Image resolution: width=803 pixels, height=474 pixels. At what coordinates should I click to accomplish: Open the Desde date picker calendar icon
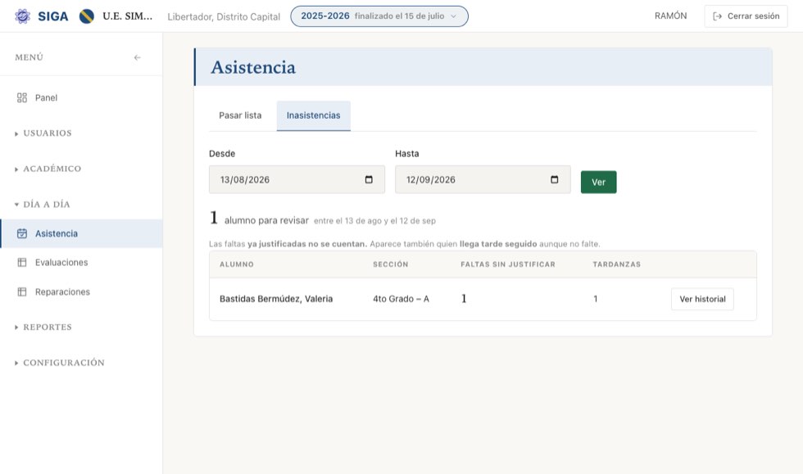[x=369, y=179]
